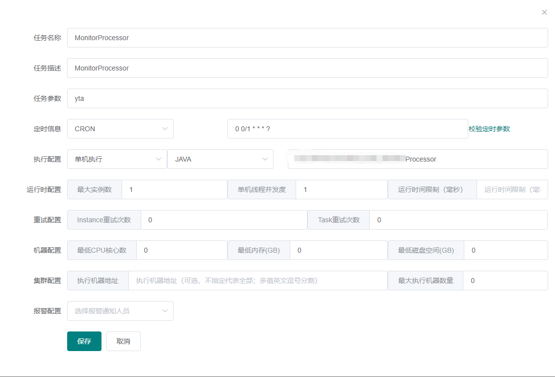The height and width of the screenshot is (377, 555).
Task: Click the 运行时间限制（毫秒） label
Action: coord(432,190)
